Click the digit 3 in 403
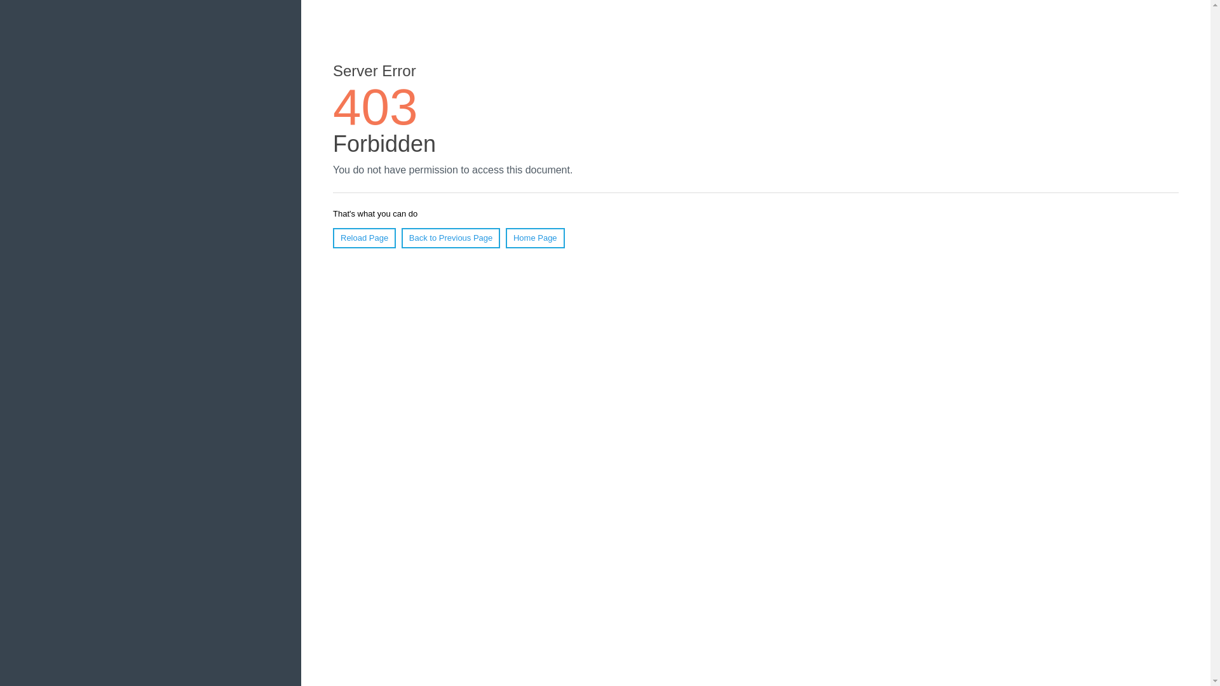Viewport: 1220px width, 686px height. [x=403, y=107]
